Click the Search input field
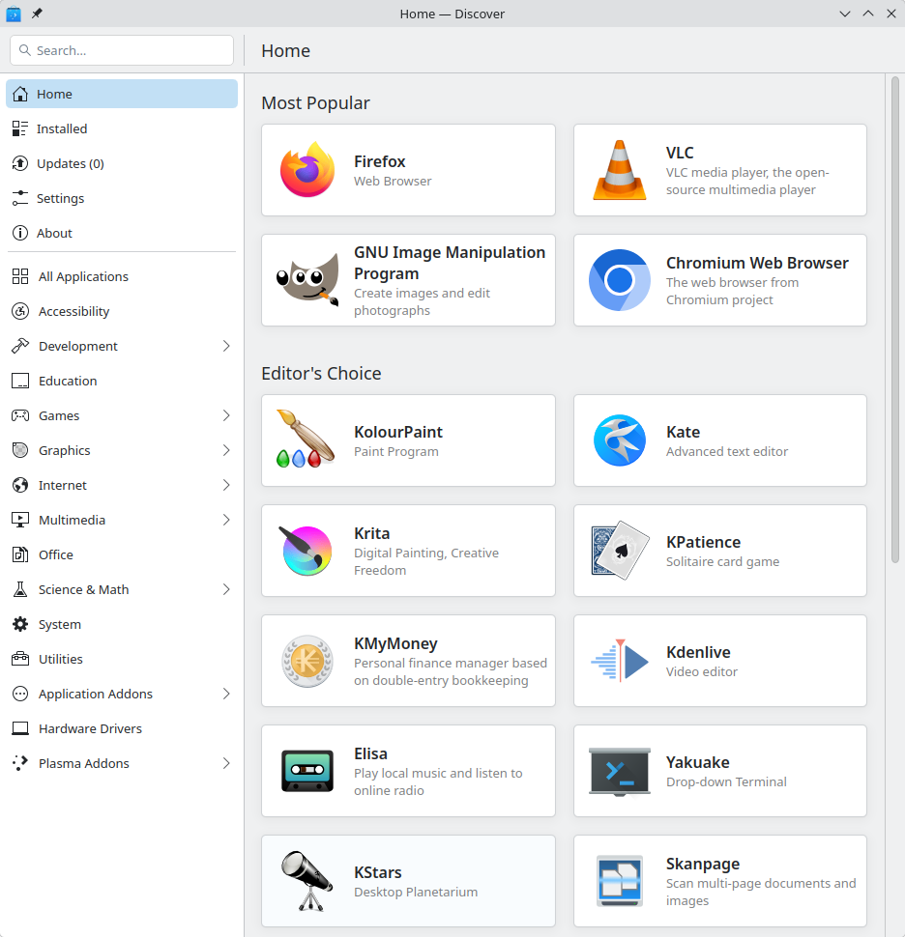905x937 pixels. [122, 50]
